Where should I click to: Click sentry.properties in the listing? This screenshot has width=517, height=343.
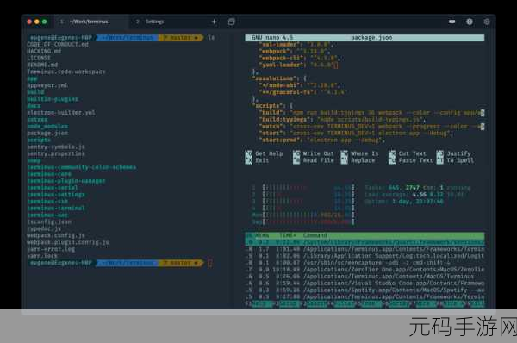click(56, 153)
